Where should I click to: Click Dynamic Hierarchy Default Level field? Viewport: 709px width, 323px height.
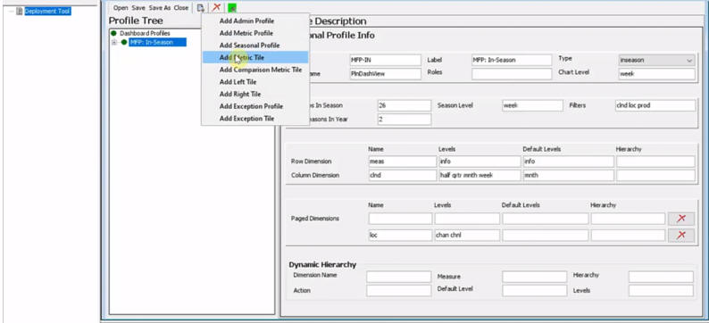click(535, 291)
